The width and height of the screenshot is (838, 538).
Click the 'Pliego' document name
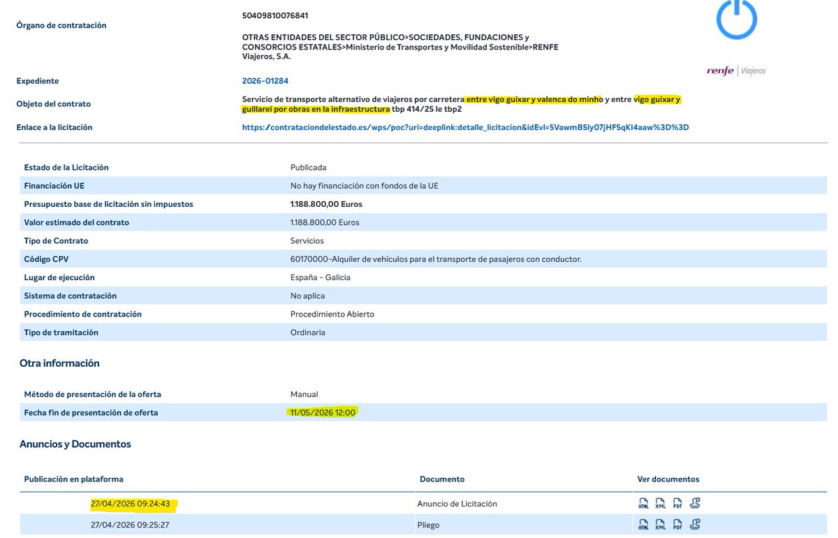click(428, 525)
